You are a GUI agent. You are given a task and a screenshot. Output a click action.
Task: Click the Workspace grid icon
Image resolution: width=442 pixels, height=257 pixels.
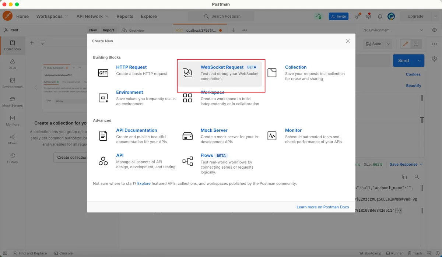pos(187,98)
